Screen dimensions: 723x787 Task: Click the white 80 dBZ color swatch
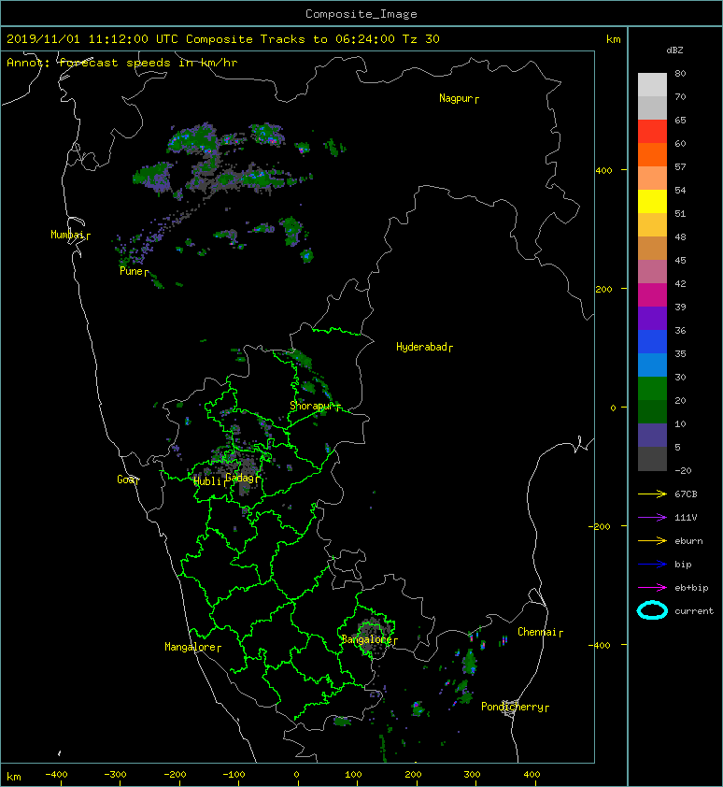(x=652, y=84)
